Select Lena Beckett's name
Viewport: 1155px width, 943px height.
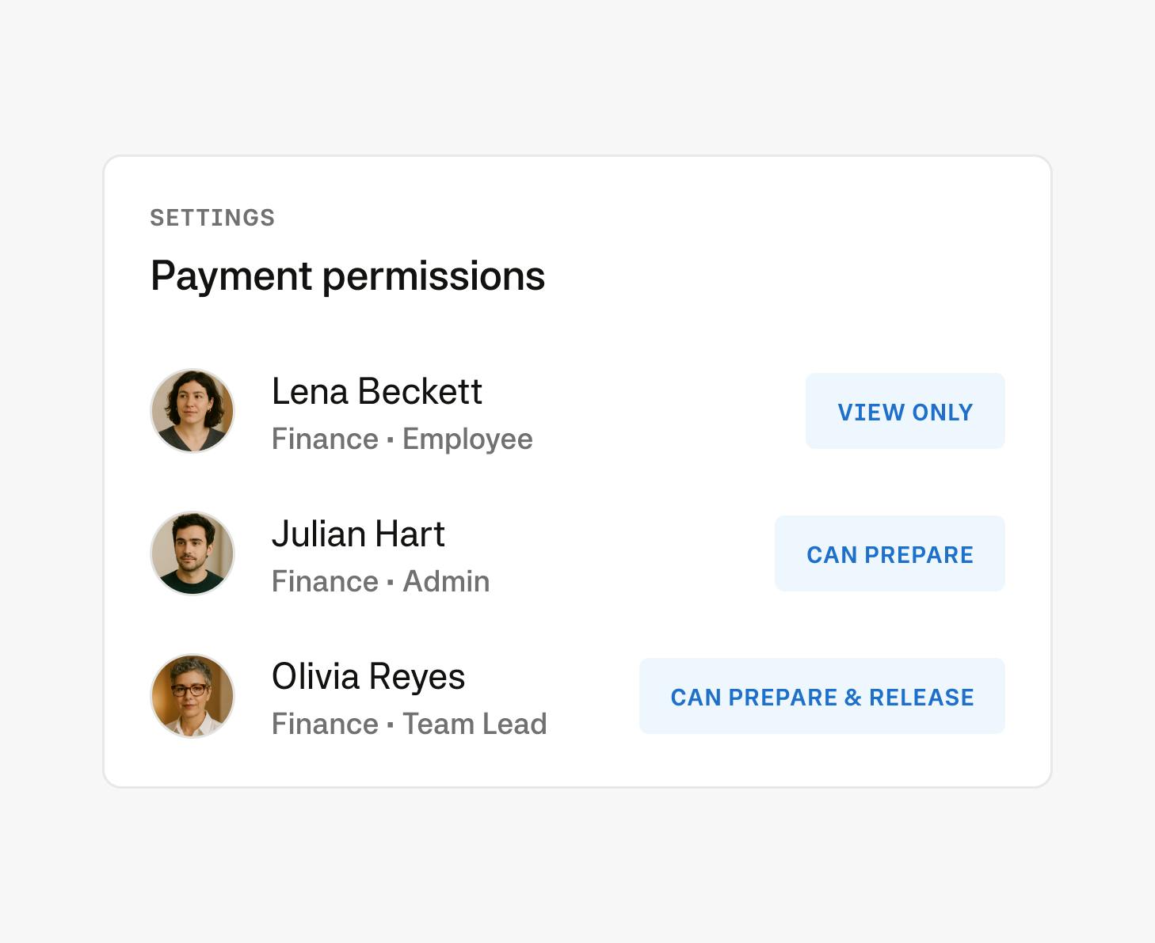(x=377, y=391)
